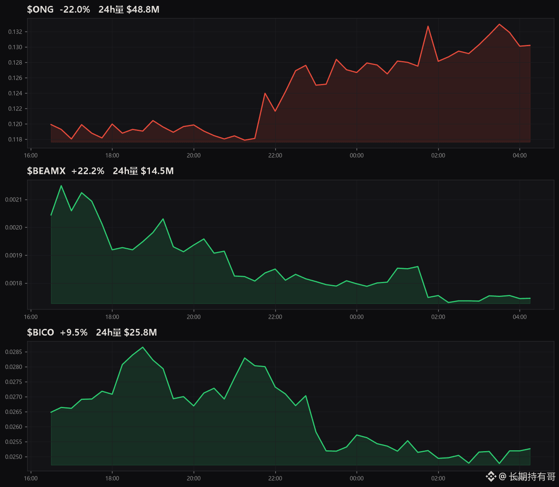This screenshot has width=559, height=487.
Task: Select the -22.0% change figure
Action: pos(75,9)
